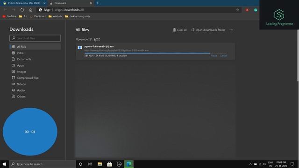299x168 pixels.
Task: Open File Explorer from taskbar
Action: point(100,164)
